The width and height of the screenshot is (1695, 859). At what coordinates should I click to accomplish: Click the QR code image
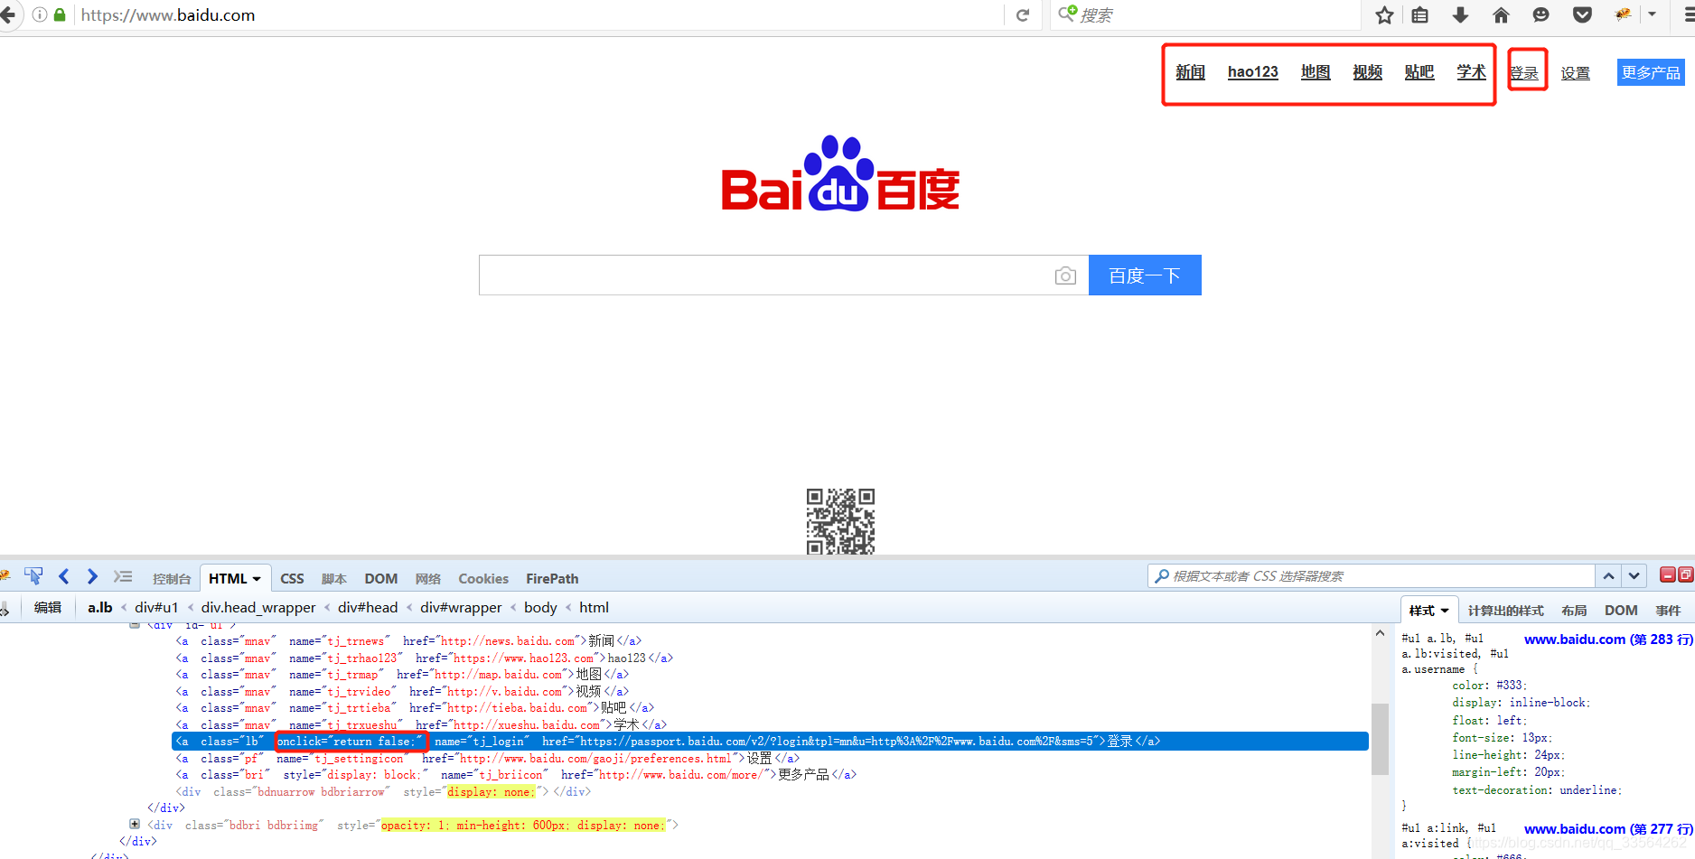coord(840,521)
